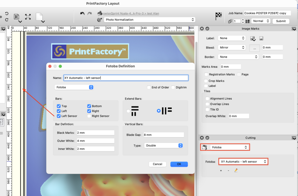Open the Photo Normalization dropdown
This screenshot has height=196, width=298.
(149, 20)
